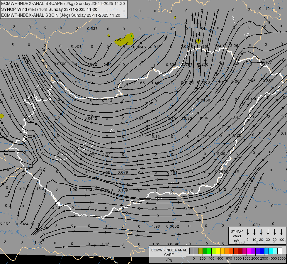
Task: Click the map value 2.92
Action: pyautogui.click(x=239, y=189)
